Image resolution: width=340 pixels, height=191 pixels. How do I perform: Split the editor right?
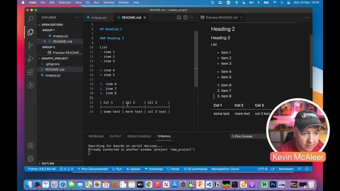[x=185, y=18]
